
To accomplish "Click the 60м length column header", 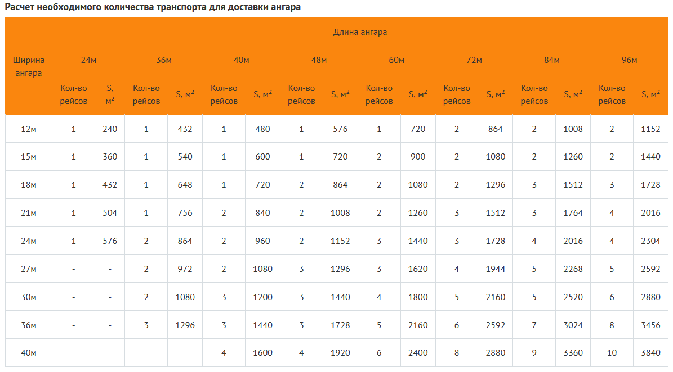I will 396,60.
